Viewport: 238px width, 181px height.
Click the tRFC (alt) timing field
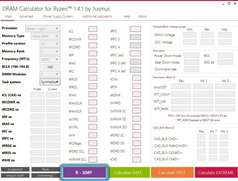pyautogui.click(x=135, y=54)
